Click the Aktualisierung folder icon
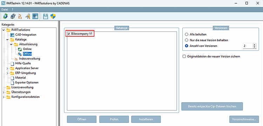This screenshot has height=126, width=263. coord(16,44)
